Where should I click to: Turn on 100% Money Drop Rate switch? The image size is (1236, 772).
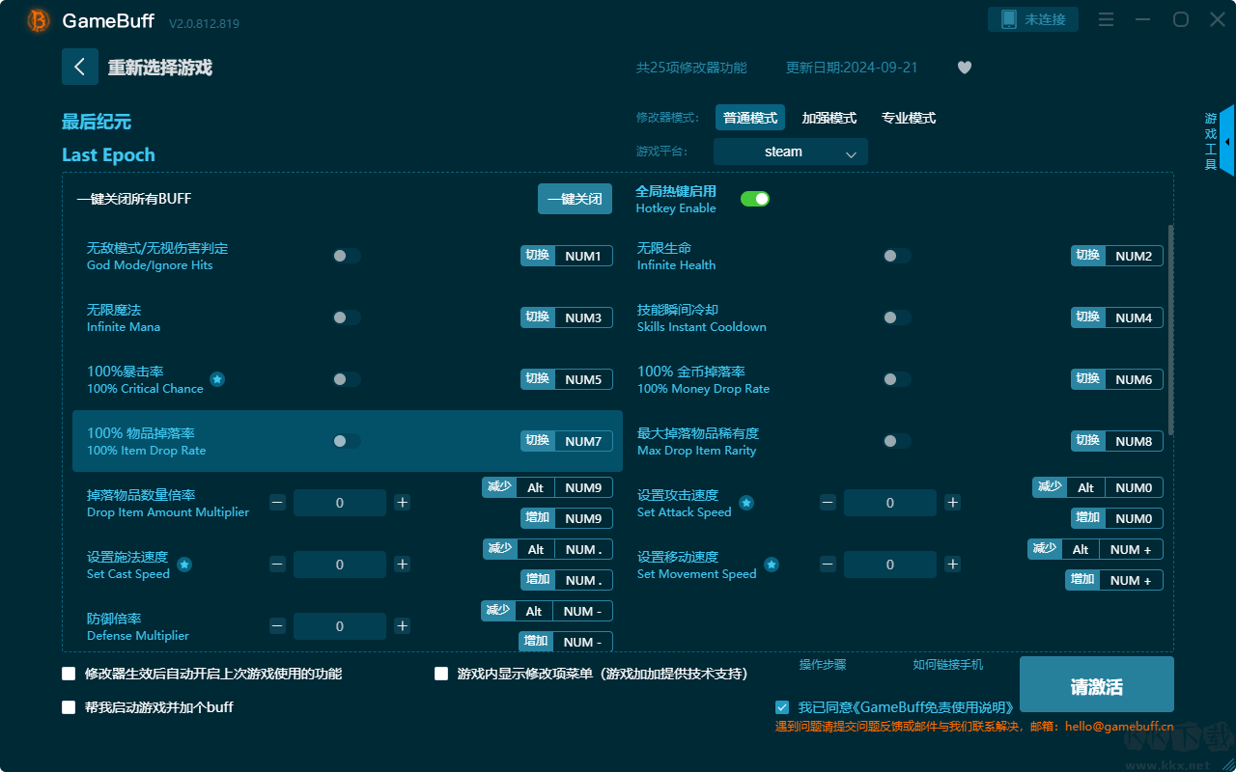coord(897,379)
